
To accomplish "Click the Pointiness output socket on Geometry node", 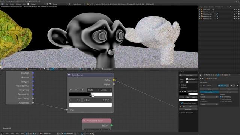I will tap(33, 102).
